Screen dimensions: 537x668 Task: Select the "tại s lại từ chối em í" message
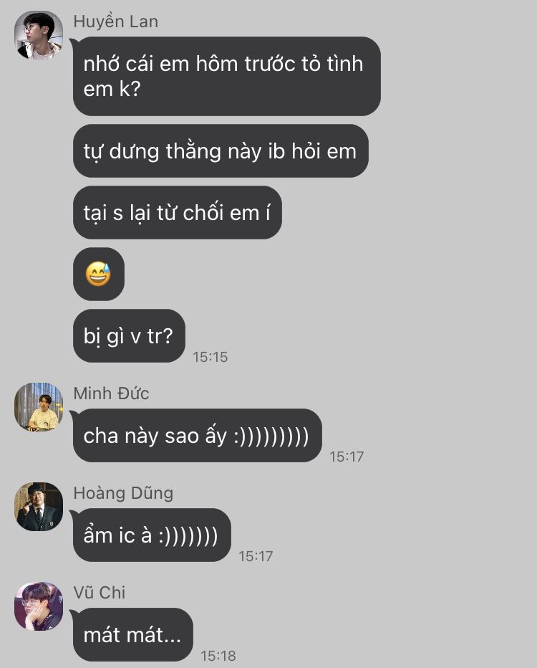pos(178,213)
